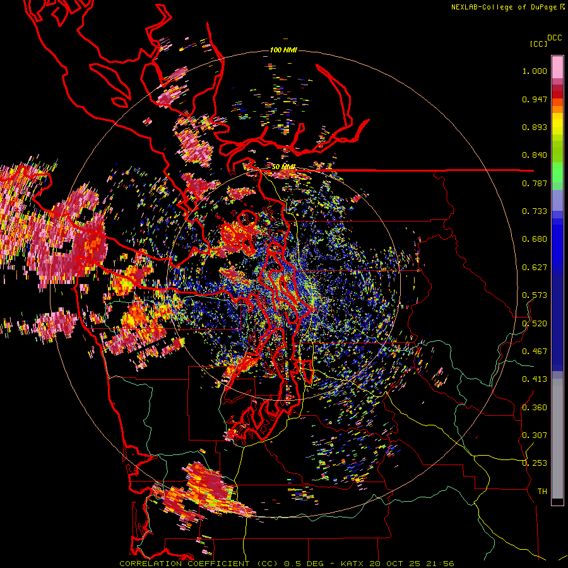
Task: Pick the gray color bar segment
Action: point(557,439)
